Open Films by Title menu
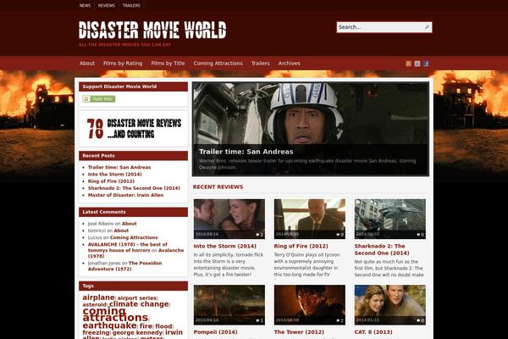 (168, 64)
